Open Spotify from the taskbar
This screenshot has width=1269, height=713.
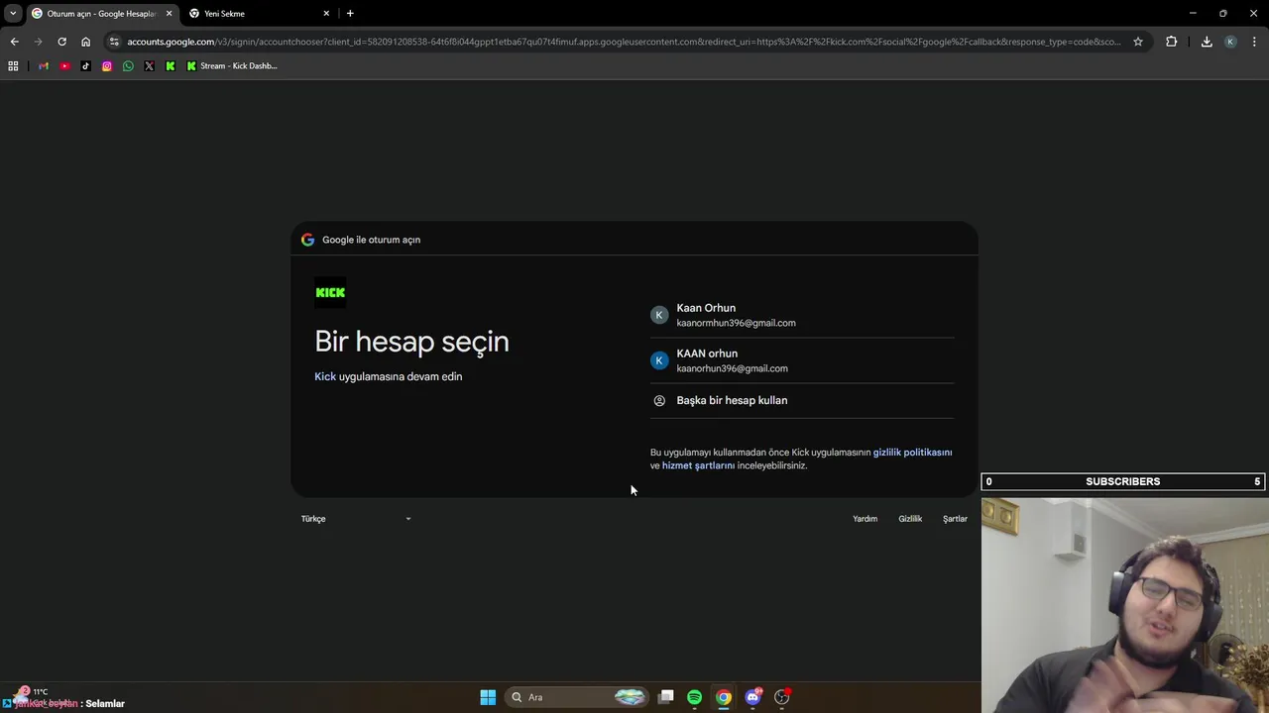pos(695,697)
